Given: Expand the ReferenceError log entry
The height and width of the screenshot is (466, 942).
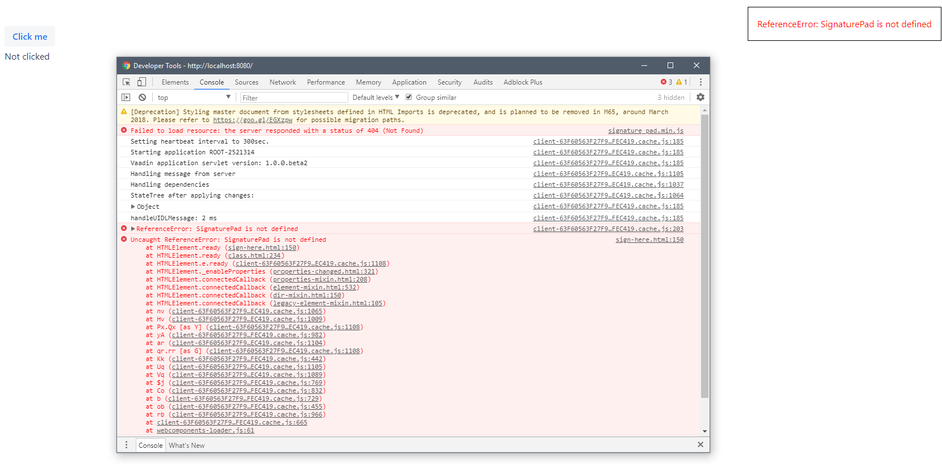Looking at the screenshot, I should tap(133, 229).
